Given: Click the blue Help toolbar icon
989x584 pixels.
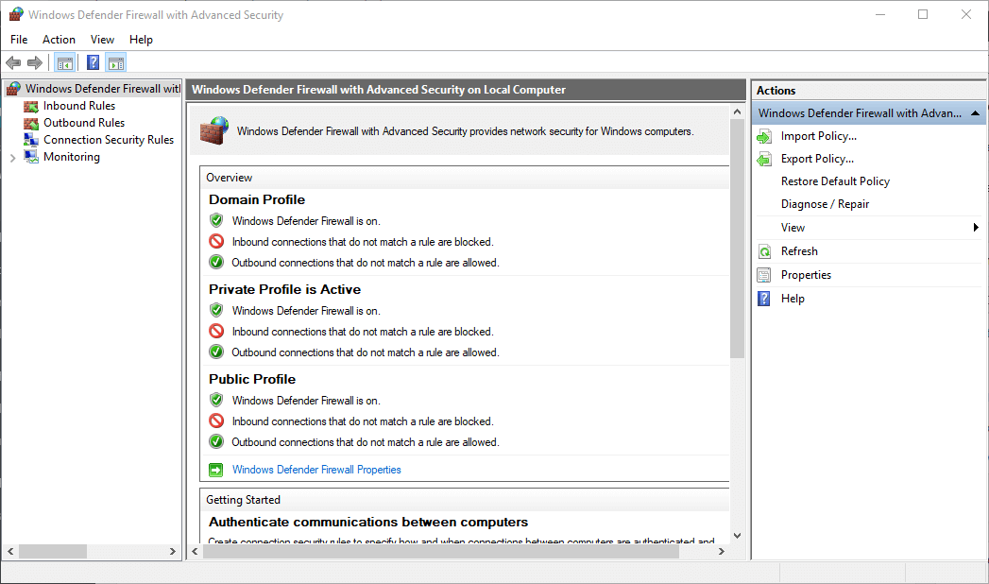Looking at the screenshot, I should tap(93, 63).
